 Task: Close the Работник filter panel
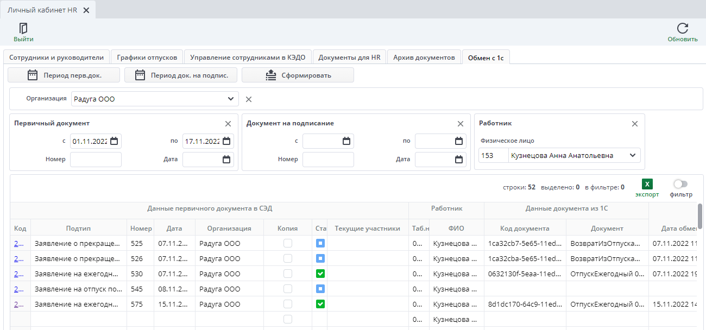point(634,124)
